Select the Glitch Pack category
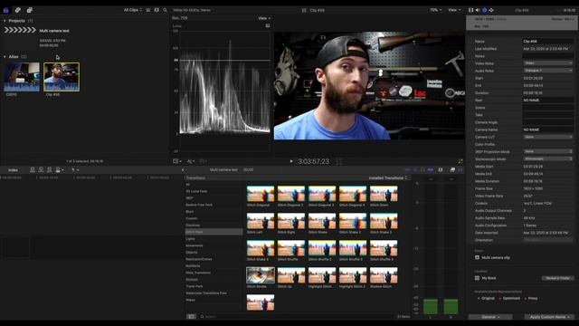Image resolution: width=579 pixels, height=326 pixels. click(x=214, y=232)
